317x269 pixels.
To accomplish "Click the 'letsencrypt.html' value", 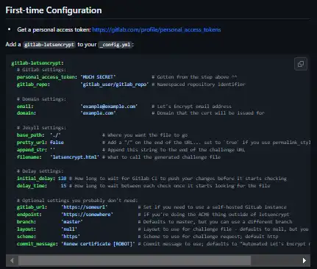I will [75, 157].
